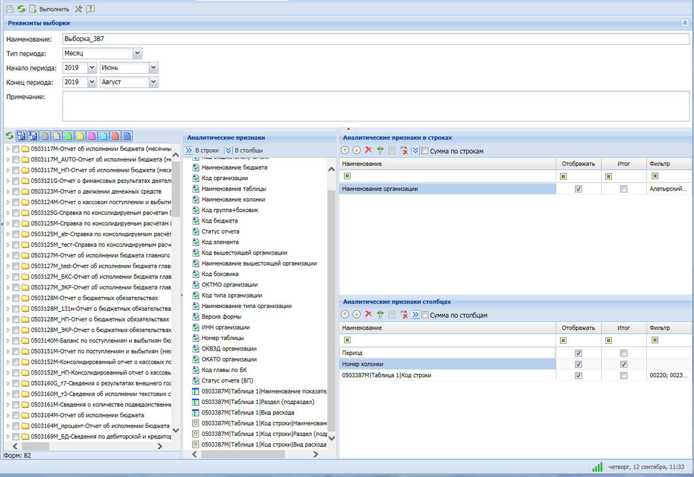Clear filter icon in columns toolbar

click(403, 315)
